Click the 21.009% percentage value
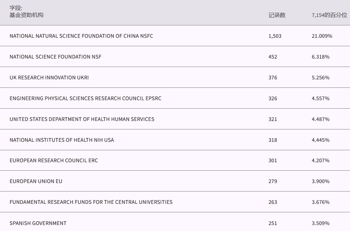Image resolution: width=350 pixels, height=231 pixels. coord(322,36)
